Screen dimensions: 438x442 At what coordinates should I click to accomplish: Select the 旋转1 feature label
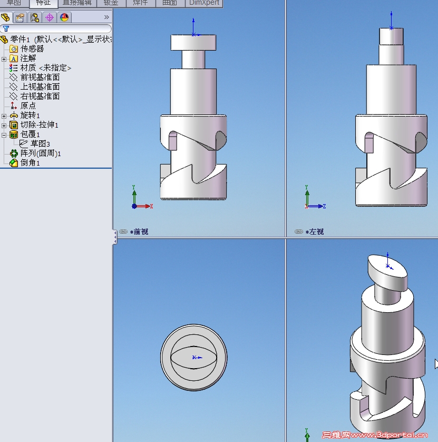pyautogui.click(x=30, y=116)
